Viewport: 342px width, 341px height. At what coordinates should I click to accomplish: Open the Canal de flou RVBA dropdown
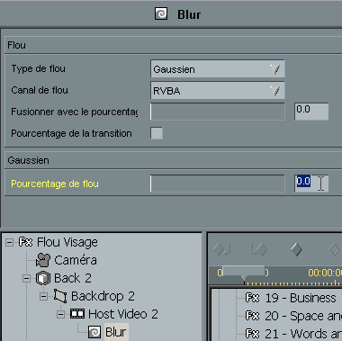(x=218, y=91)
